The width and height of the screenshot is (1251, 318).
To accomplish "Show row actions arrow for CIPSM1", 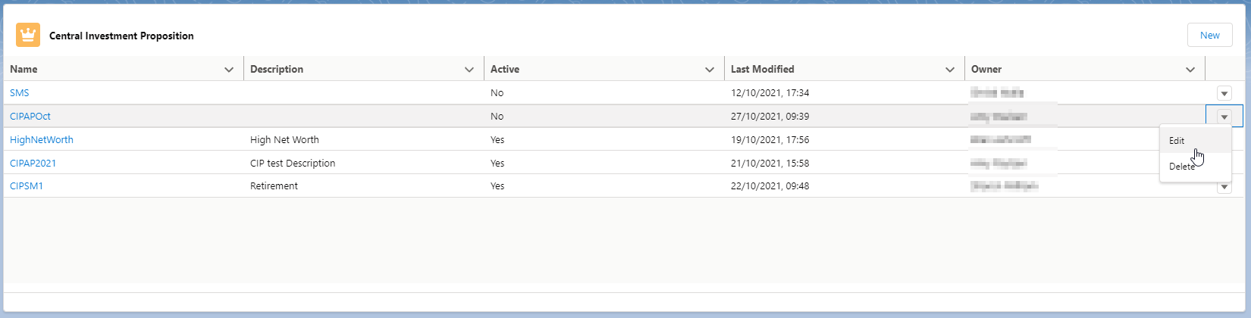I will 1224,188.
